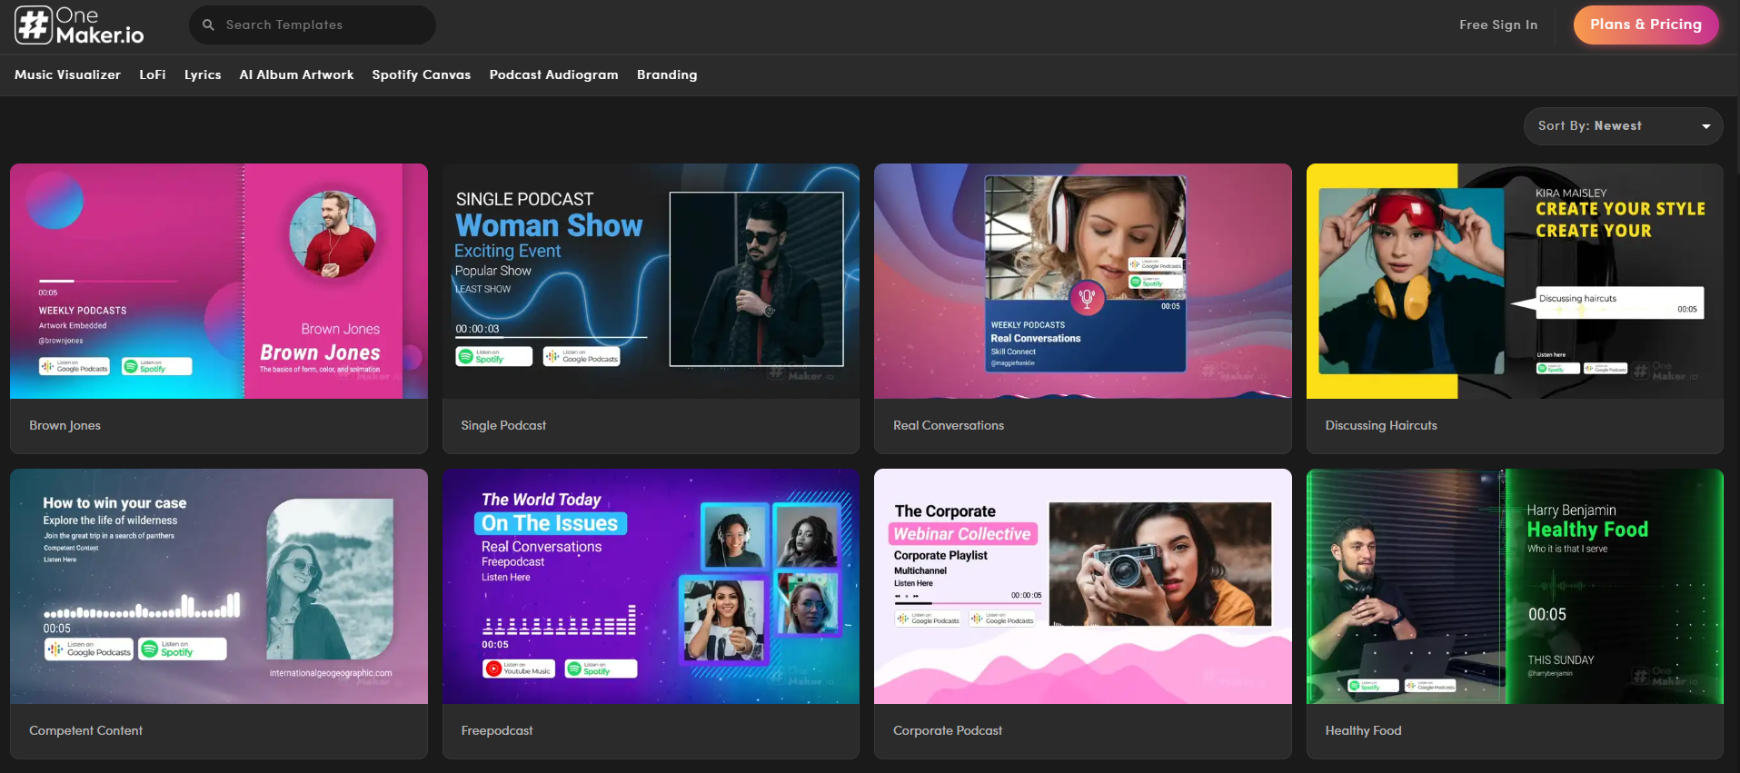Click the Plans & Pricing button
This screenshot has width=1740, height=773.
pos(1646,25)
